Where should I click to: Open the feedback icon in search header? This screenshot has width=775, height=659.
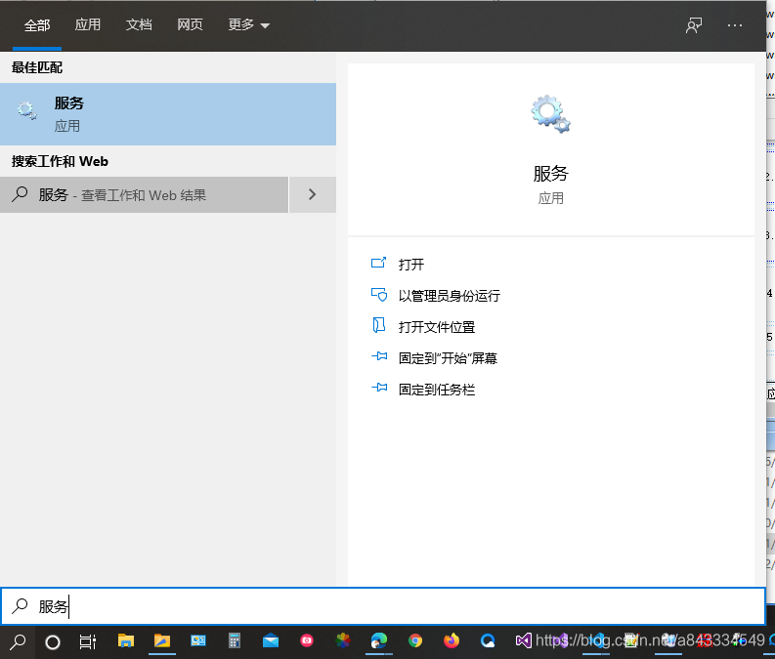point(694,25)
